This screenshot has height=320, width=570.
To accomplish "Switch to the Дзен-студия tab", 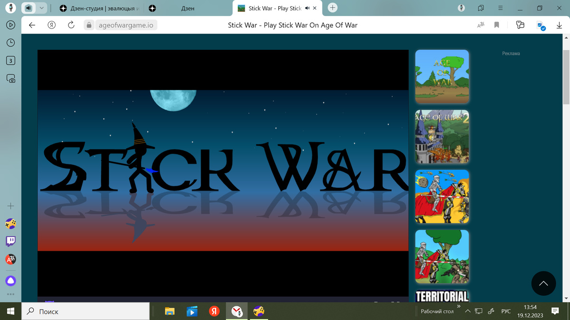I will (x=100, y=8).
